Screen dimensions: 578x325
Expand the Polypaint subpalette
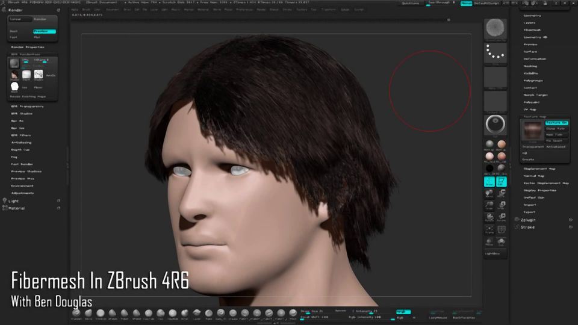[532, 102]
